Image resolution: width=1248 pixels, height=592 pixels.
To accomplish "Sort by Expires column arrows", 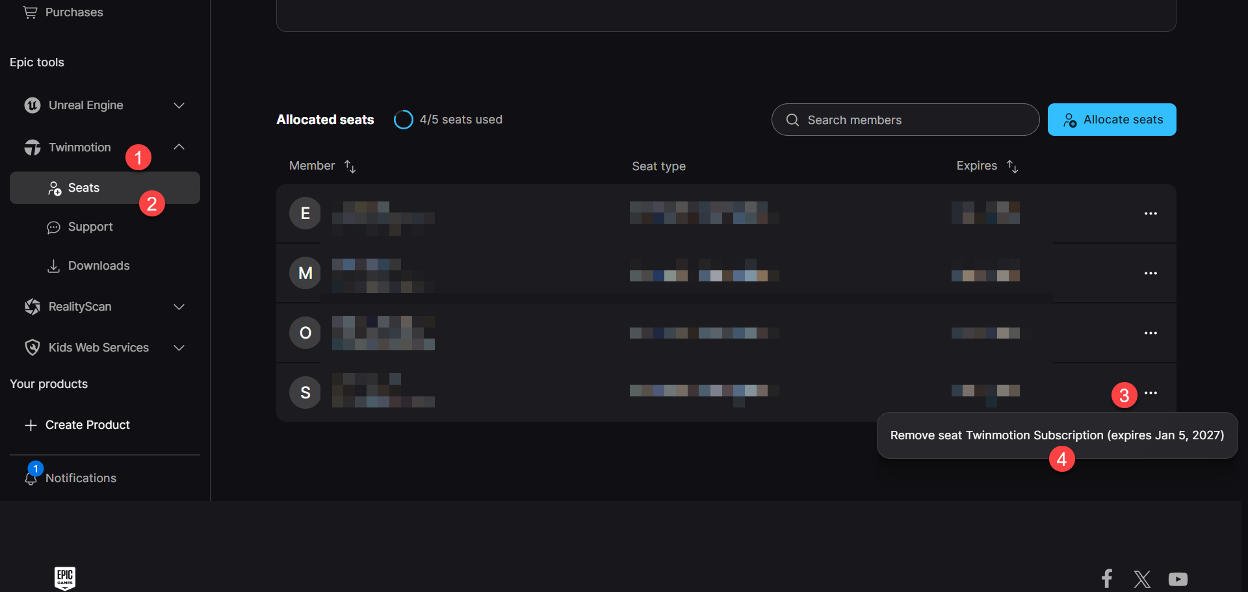I will (x=1012, y=166).
